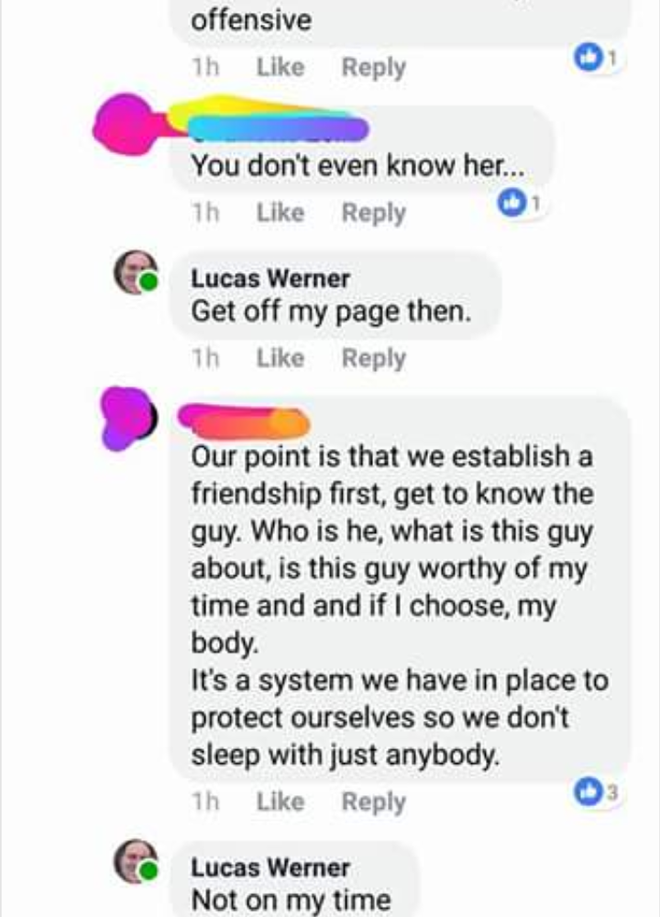Click the 1h timestamp under 'sleep with just anybody'

[x=205, y=802]
